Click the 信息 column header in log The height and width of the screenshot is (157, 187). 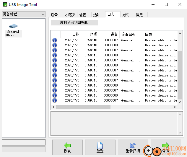point(160,34)
